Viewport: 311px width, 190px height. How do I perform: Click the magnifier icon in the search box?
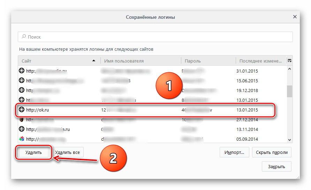click(24, 37)
